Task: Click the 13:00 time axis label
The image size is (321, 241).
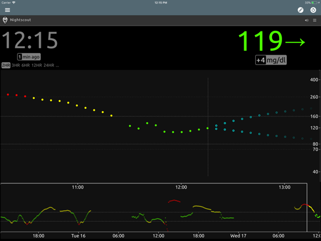Action: click(284, 187)
